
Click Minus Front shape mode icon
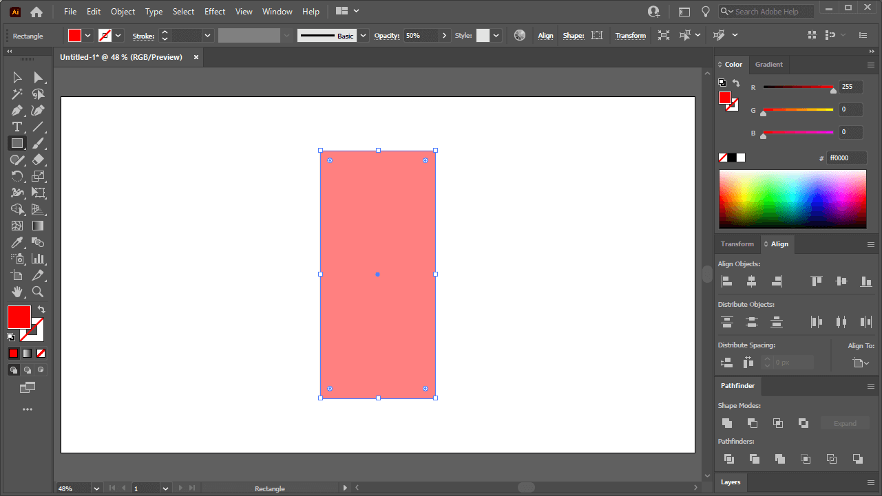coord(753,423)
